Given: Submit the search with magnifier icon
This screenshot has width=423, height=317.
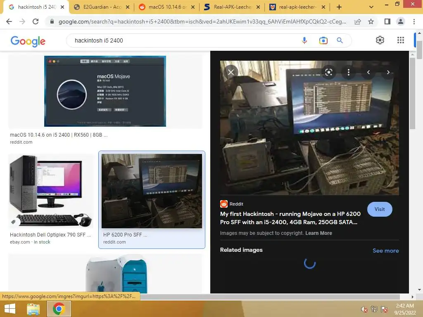Looking at the screenshot, I should pyautogui.click(x=340, y=40).
